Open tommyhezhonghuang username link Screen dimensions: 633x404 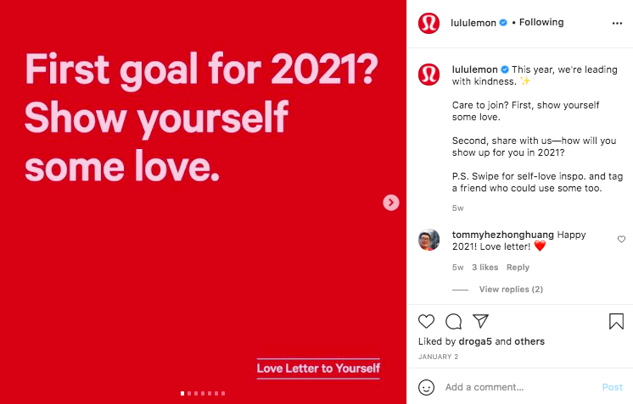502,235
